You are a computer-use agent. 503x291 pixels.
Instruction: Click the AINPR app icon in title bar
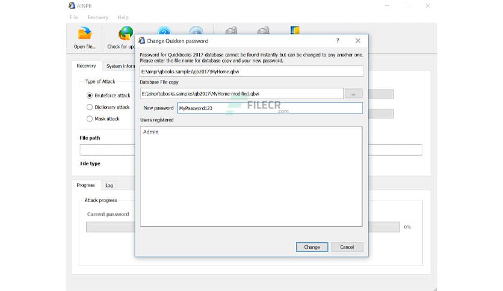72,5
